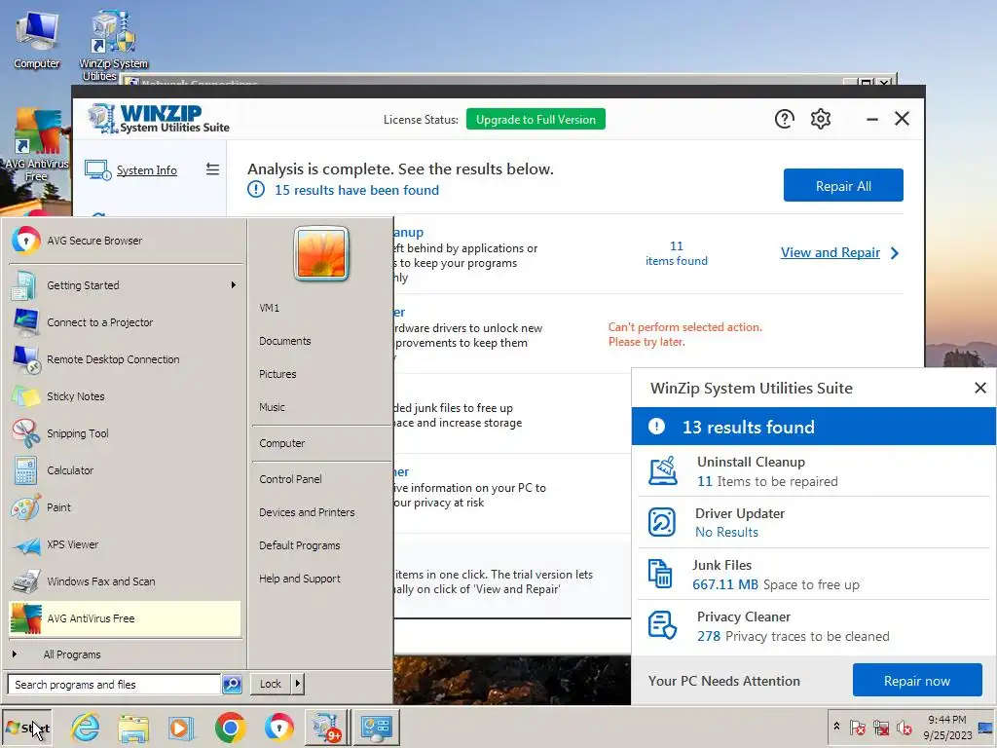Screen dimensions: 997x748
Task: Close the WinZip results popup
Action: tap(979, 388)
